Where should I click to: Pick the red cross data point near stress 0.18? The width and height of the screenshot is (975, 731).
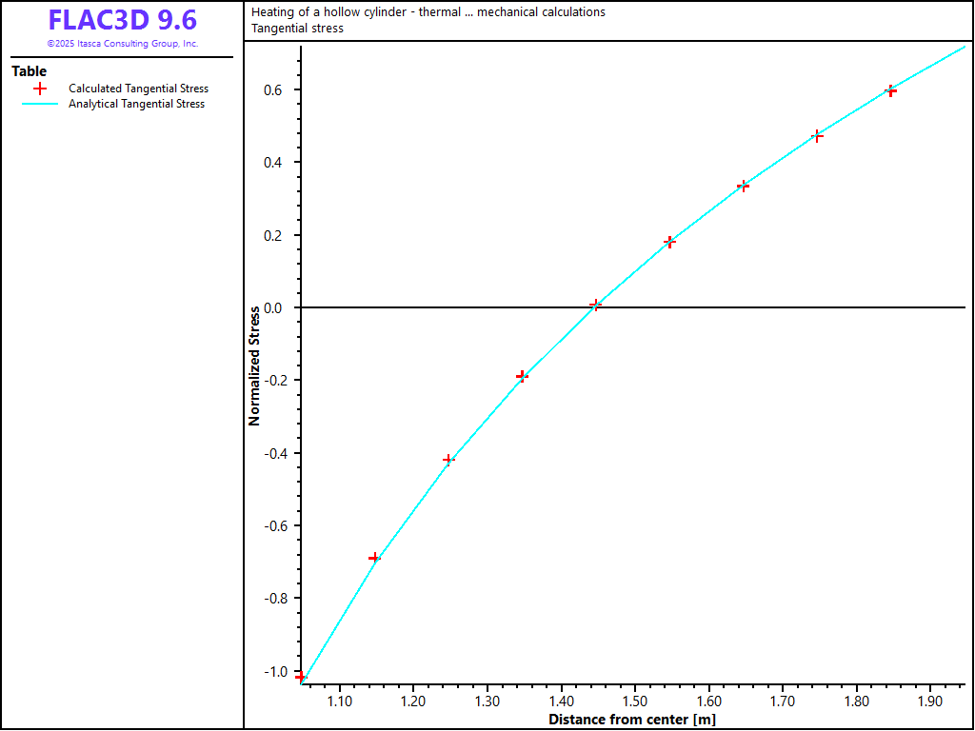tap(669, 242)
